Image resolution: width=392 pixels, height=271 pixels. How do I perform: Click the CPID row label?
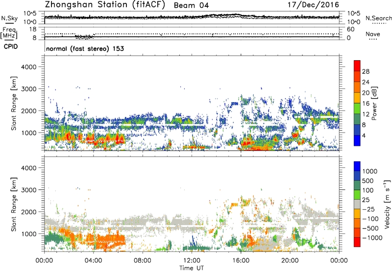pyautogui.click(x=11, y=46)
